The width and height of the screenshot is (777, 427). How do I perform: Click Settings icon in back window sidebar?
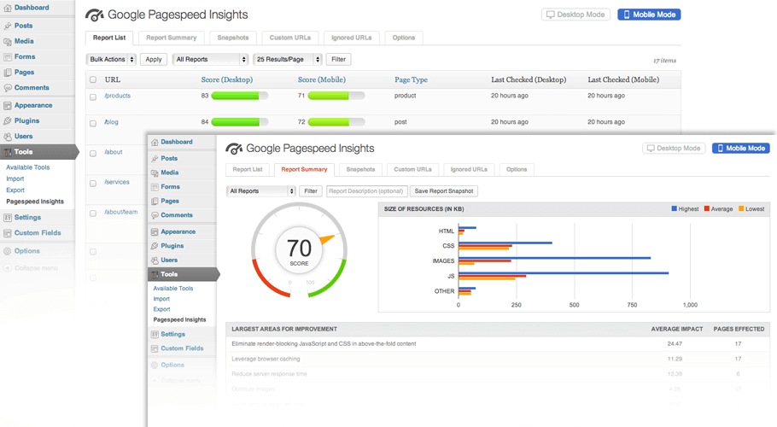point(8,218)
